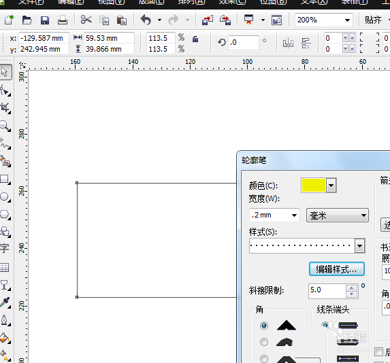390x363 pixels.
Task: Select the Shape edit tool
Action: pos(5,90)
